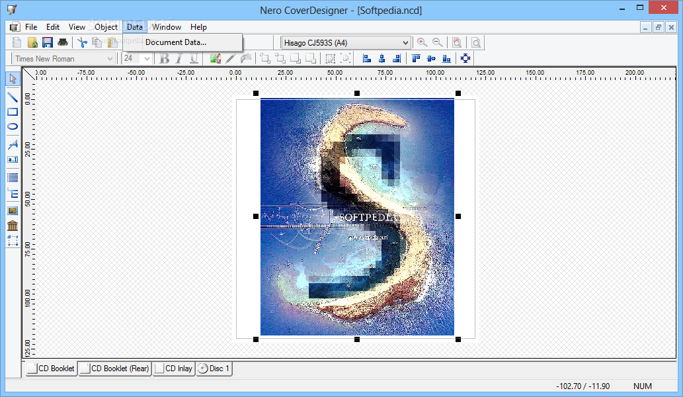Select the track list tool
The image size is (683, 397).
(13, 178)
